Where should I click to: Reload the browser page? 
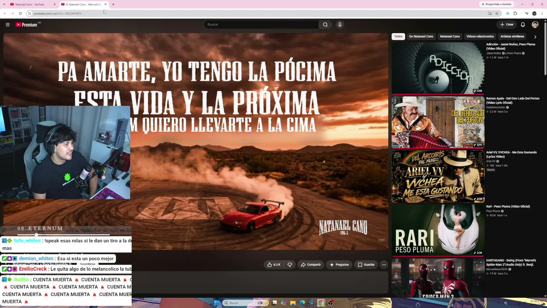[20, 13]
